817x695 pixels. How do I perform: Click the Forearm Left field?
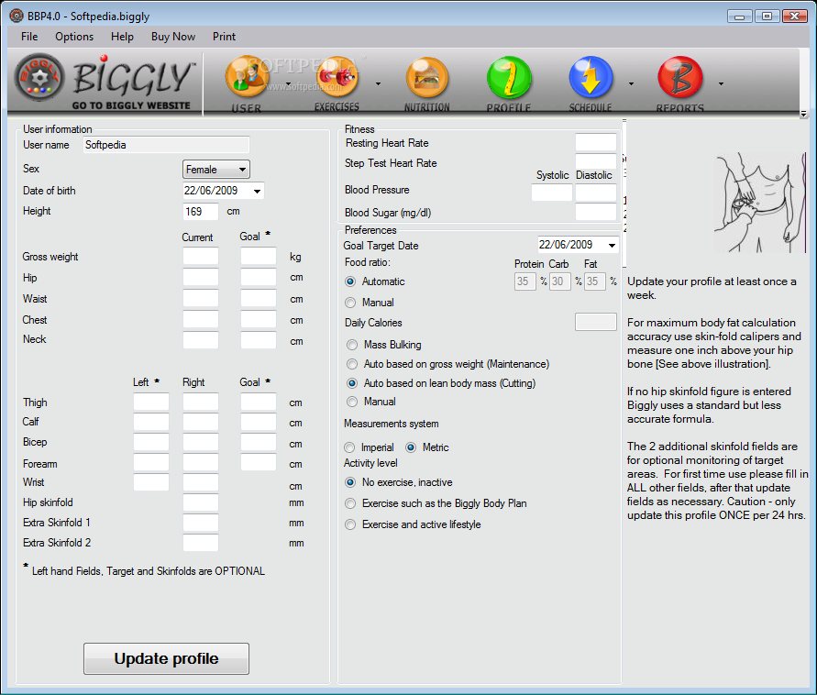tap(151, 463)
